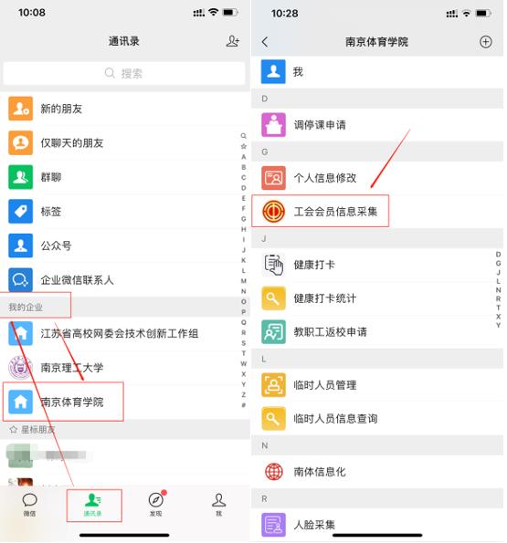Image resolution: width=507 pixels, height=543 pixels.
Task: Tap the 工会会员信息采集 union emblem icon
Action: 273,211
